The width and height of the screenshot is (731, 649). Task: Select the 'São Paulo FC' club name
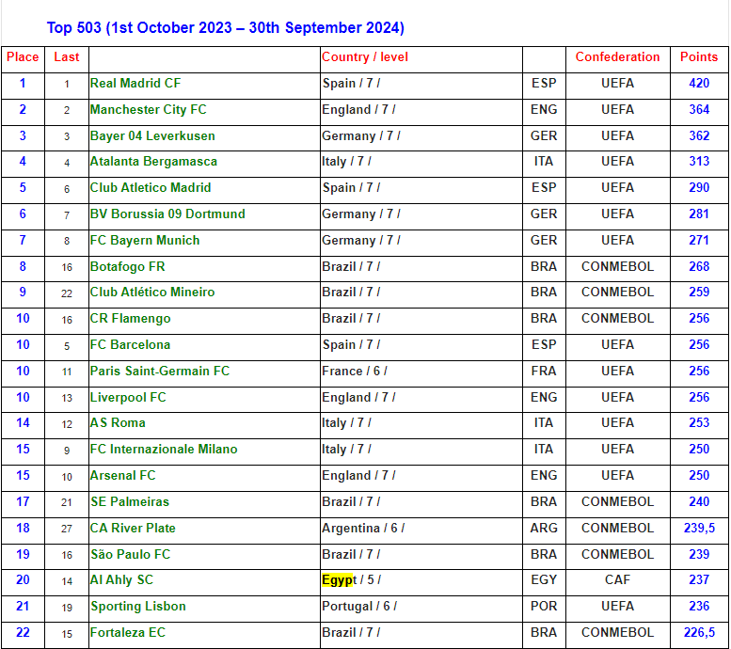130,554
